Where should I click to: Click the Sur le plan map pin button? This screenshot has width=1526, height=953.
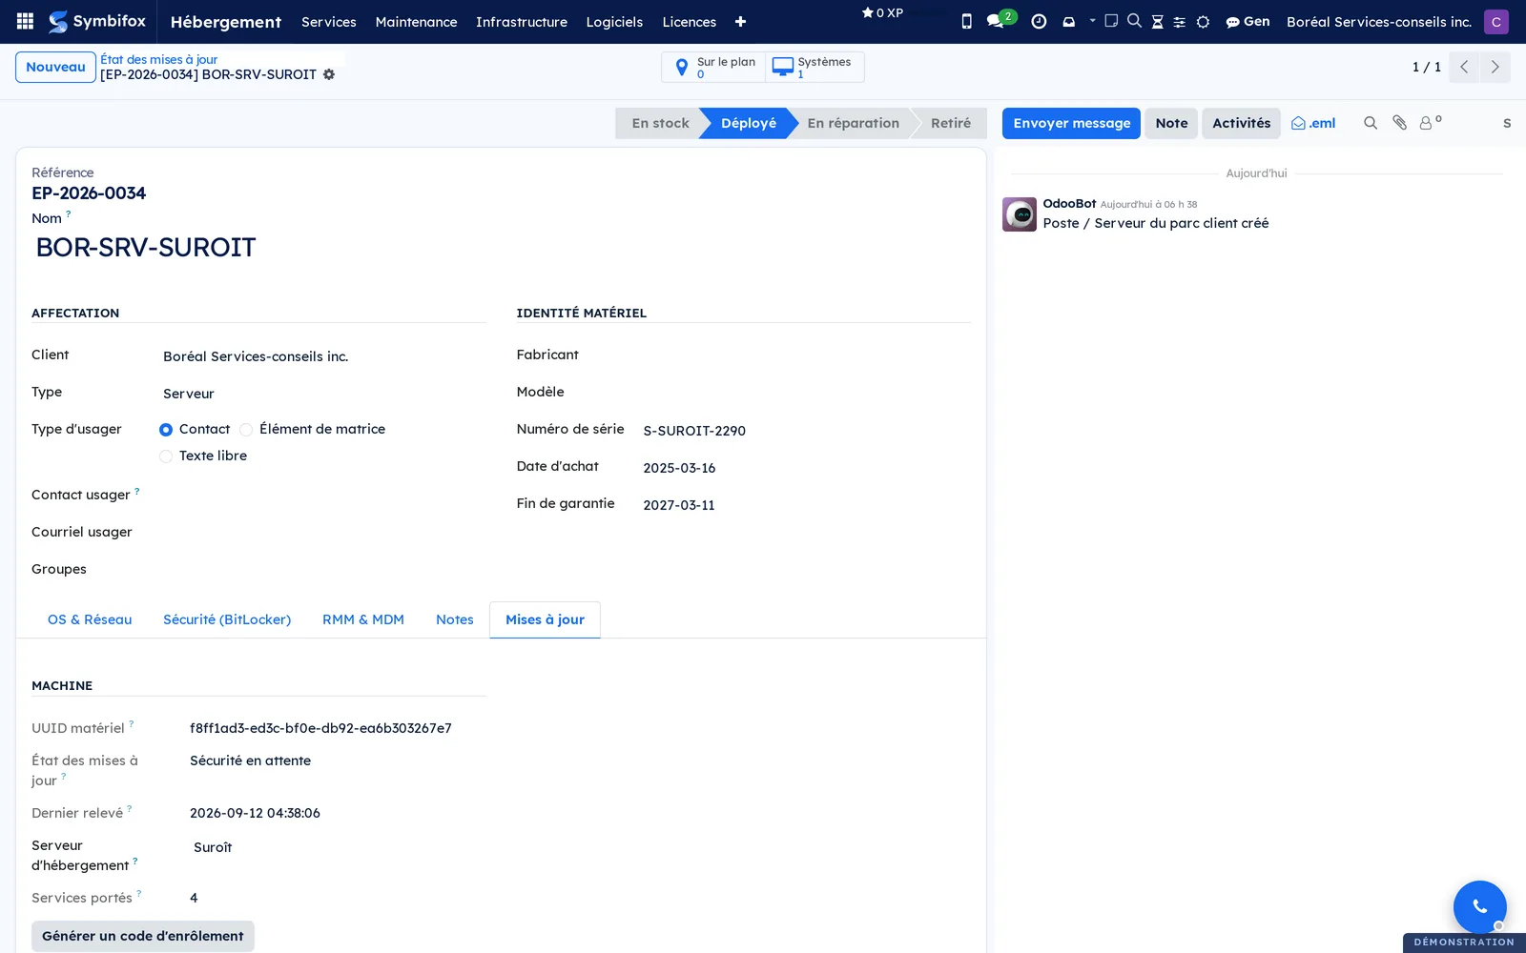coord(714,67)
